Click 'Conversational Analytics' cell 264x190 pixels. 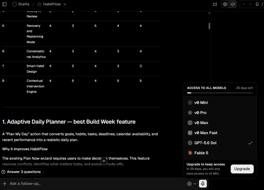click(36, 54)
